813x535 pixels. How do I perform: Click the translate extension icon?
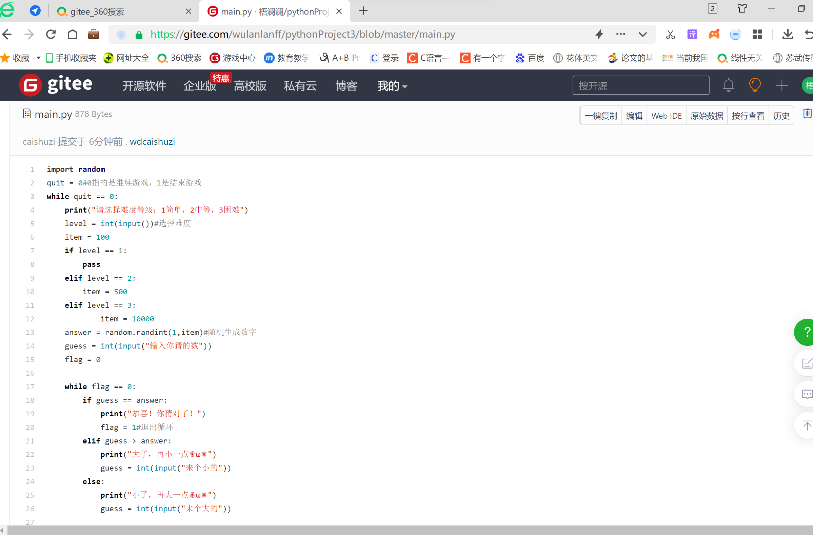(692, 35)
